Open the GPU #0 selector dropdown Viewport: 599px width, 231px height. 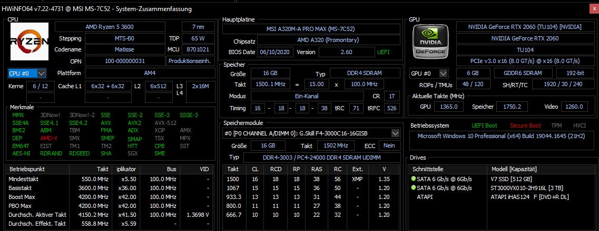click(x=429, y=73)
